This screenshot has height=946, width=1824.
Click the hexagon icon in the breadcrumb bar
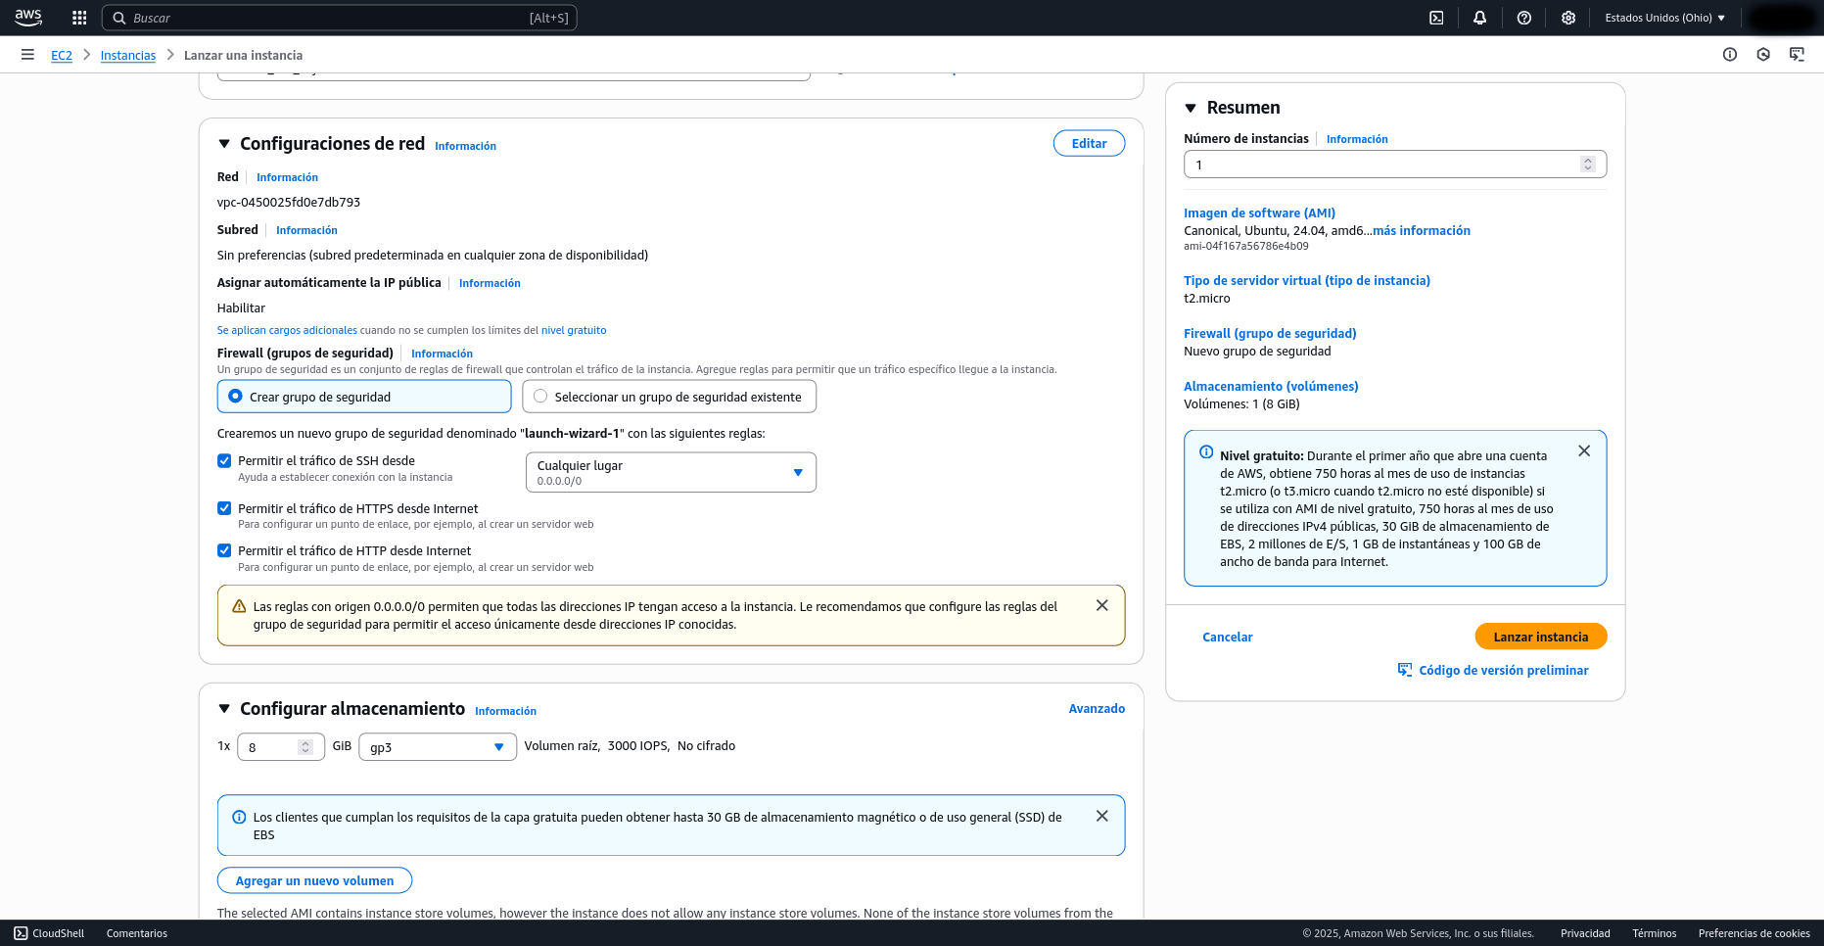(x=1763, y=55)
